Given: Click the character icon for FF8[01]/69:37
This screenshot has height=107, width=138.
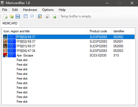Looking at the screenshot, I should [x=5, y=46].
